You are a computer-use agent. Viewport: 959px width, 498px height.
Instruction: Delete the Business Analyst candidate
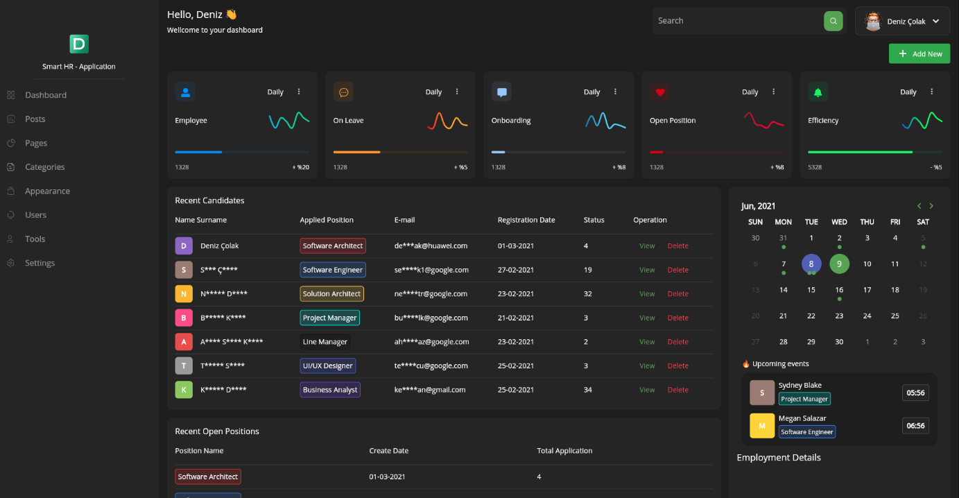[677, 390]
